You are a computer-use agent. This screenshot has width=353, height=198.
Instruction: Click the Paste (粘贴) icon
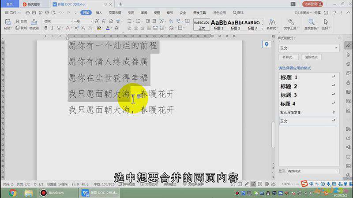coord(8,22)
